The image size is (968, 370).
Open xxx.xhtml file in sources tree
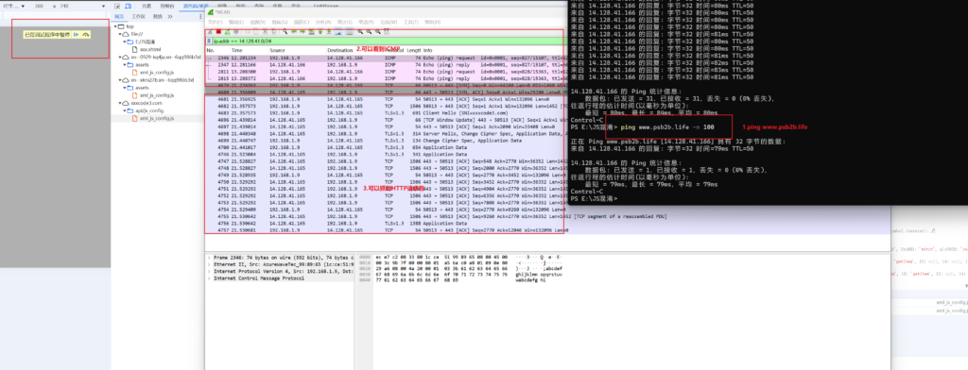(150, 49)
